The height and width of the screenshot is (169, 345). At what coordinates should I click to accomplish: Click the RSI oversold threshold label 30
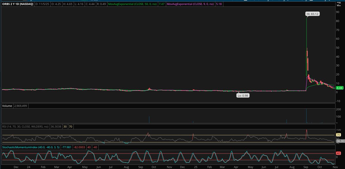(64, 126)
